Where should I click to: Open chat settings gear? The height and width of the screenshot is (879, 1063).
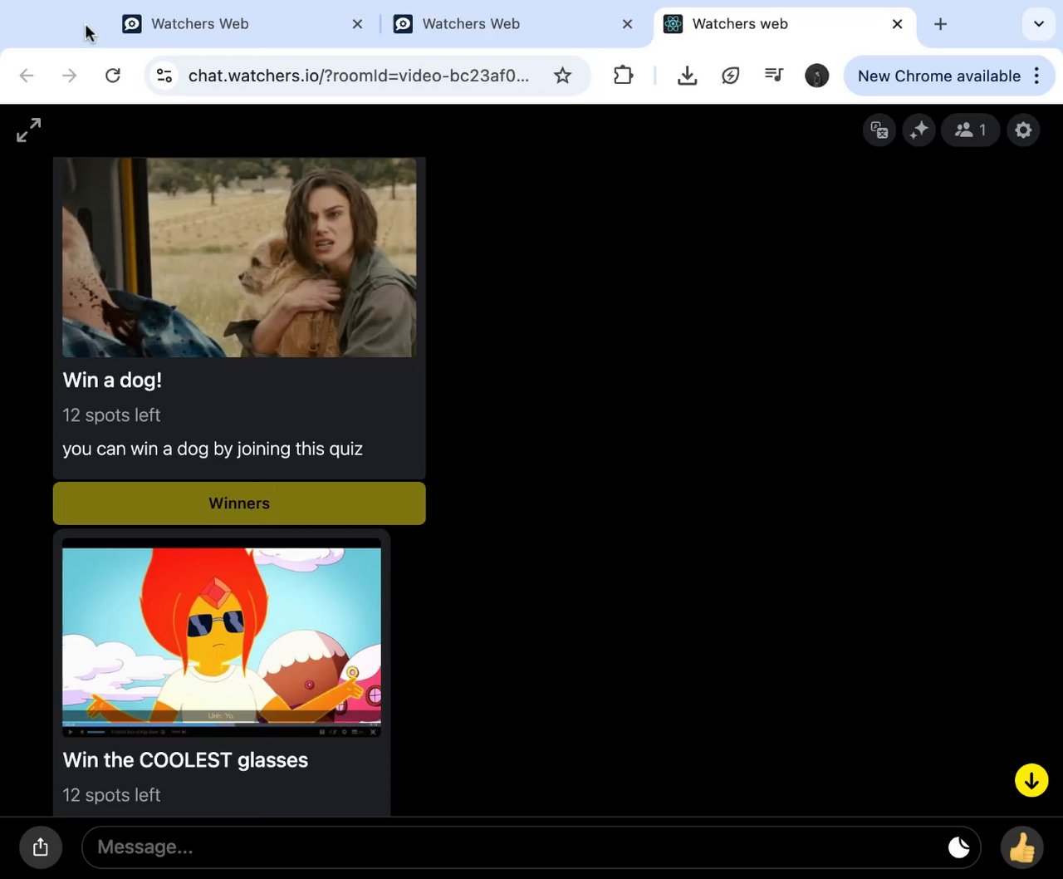point(1023,130)
